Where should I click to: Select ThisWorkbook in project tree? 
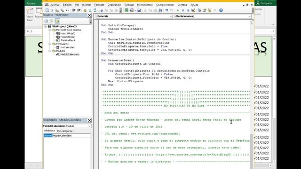coord(68,40)
